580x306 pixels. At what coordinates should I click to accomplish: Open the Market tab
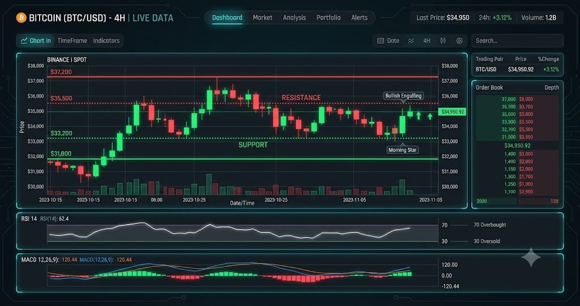point(262,18)
